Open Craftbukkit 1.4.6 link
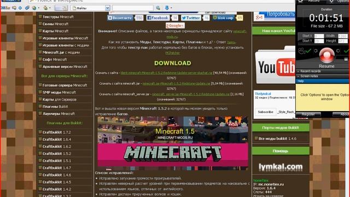350x197 pixels. pos(56,175)
